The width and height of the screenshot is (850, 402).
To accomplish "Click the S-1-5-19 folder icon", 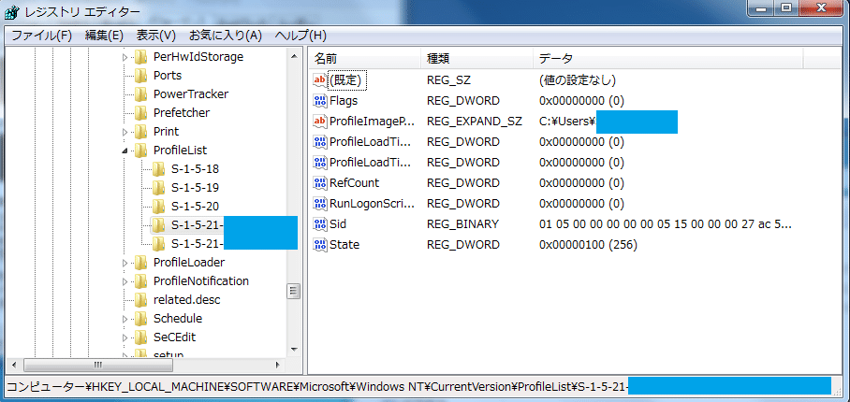I will [x=159, y=188].
